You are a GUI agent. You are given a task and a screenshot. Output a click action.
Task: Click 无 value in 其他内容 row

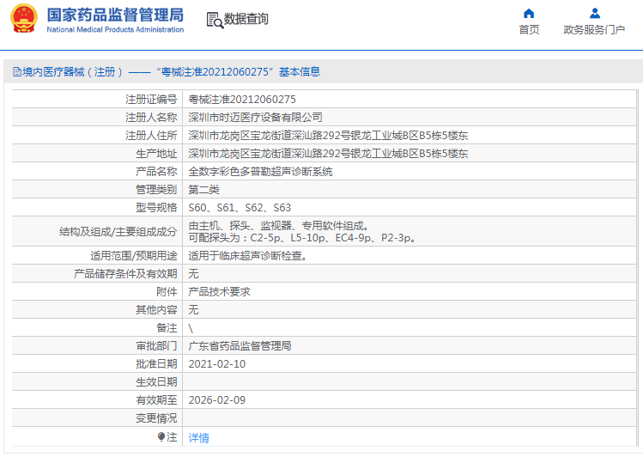coord(193,310)
